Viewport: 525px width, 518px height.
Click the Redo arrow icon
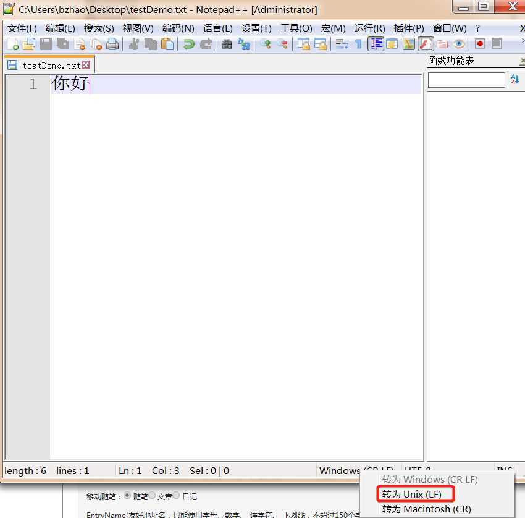[206, 44]
